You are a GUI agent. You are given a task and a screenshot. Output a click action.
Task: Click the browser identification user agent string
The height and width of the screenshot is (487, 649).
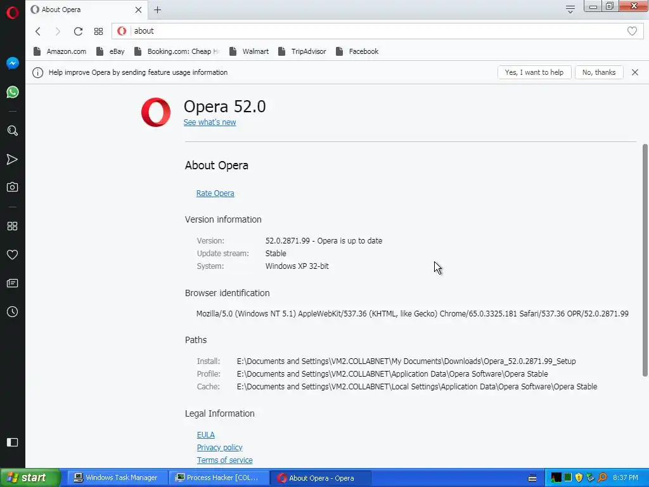(412, 314)
